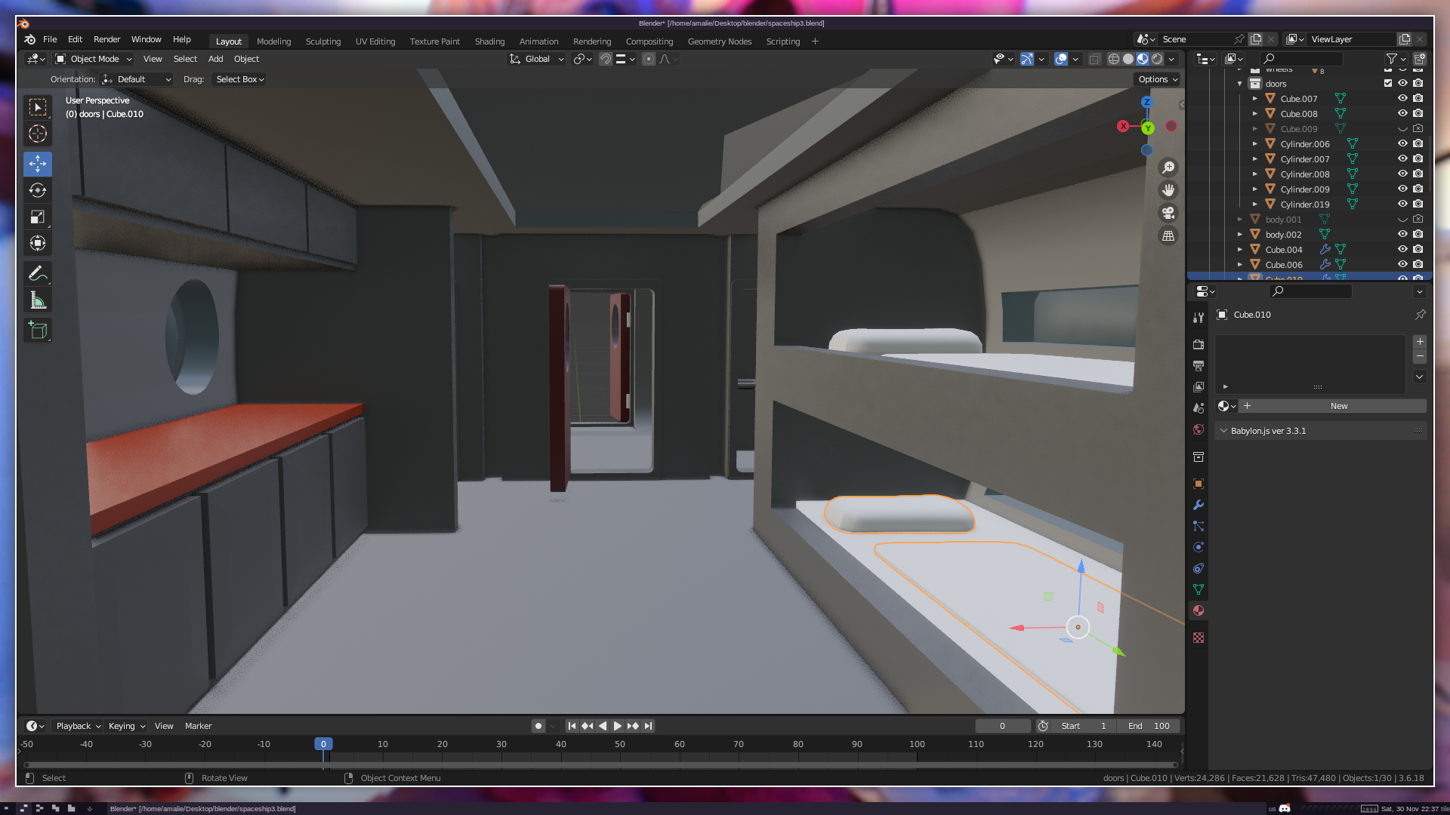The image size is (1450, 815).
Task: Pick the Add Cube tool
Action: coord(38,330)
